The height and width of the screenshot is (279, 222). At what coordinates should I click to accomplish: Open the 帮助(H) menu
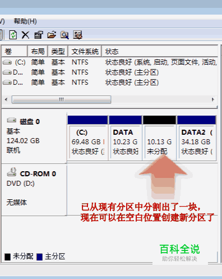(x=25, y=21)
